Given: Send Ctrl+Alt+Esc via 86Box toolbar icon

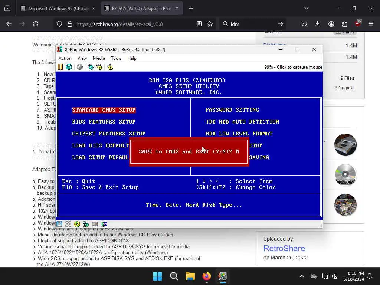Looking at the screenshot, I should (99, 67).
